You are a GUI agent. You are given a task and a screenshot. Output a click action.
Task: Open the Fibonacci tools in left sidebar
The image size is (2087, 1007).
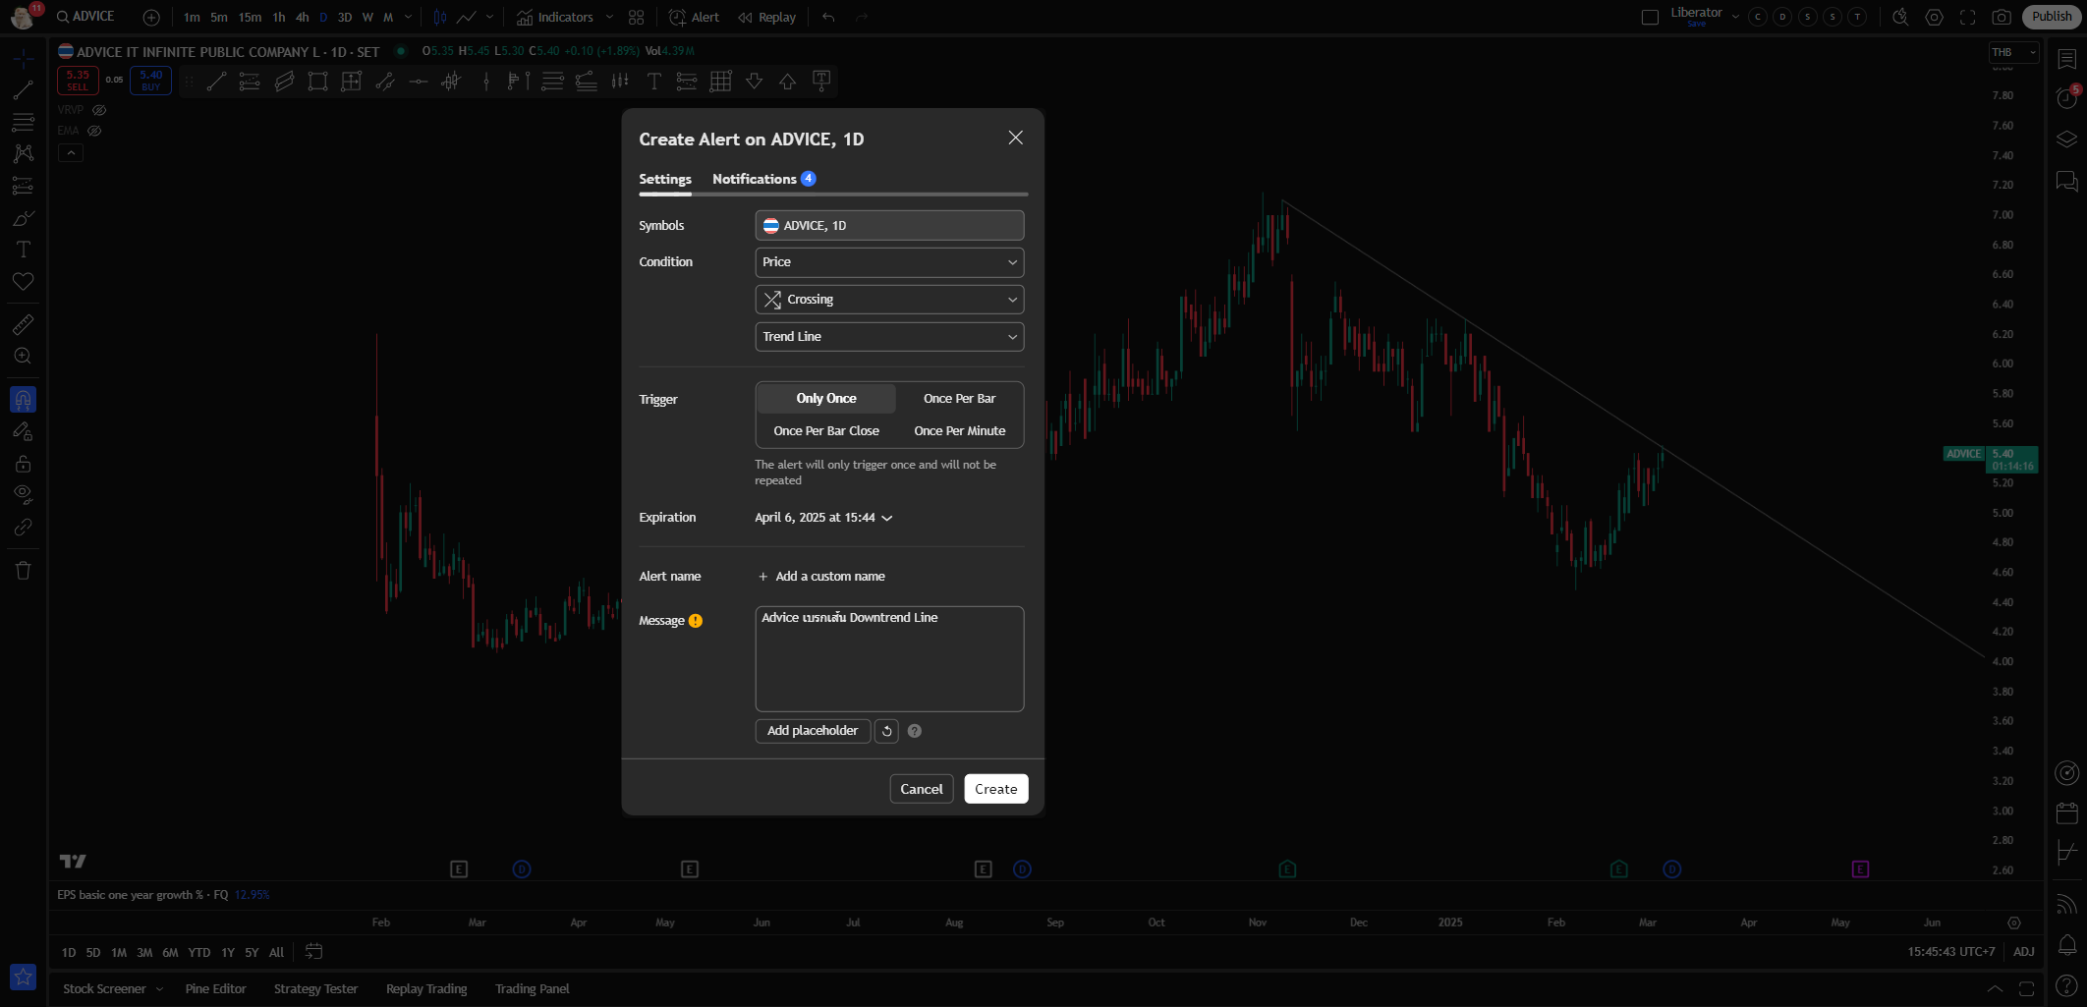[23, 123]
